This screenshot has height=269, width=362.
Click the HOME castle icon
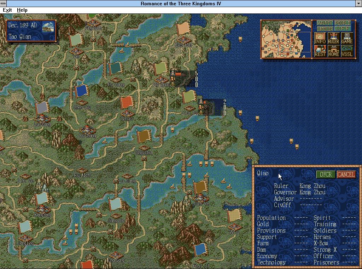333,51
